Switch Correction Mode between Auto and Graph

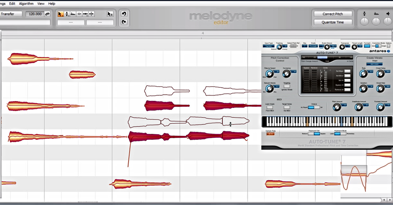point(378,46)
